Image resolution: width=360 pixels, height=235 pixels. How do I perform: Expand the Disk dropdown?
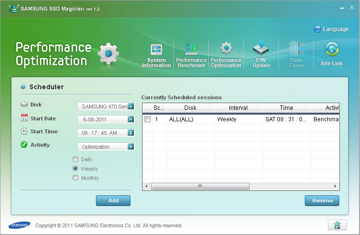(131, 106)
